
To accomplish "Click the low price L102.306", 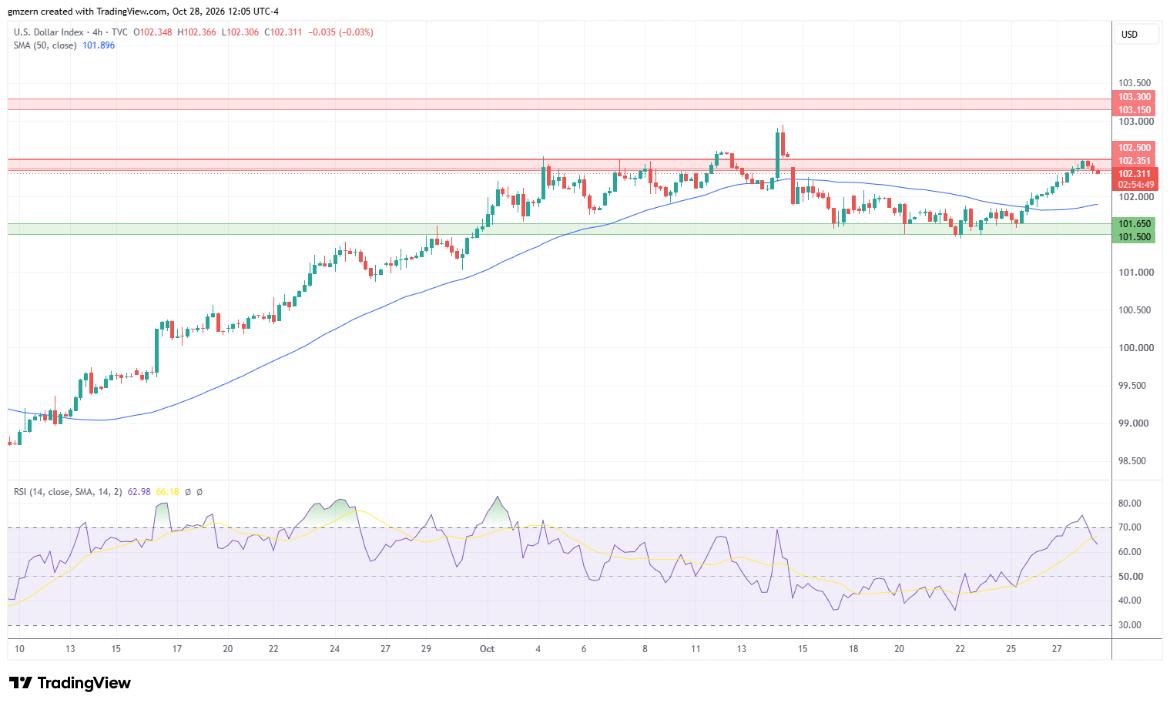I will 241,32.
